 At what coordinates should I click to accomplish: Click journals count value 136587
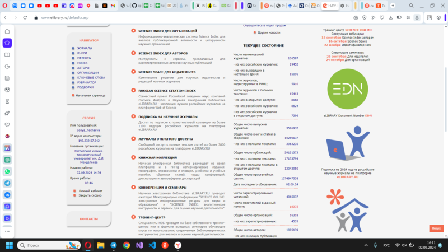point(293,58)
